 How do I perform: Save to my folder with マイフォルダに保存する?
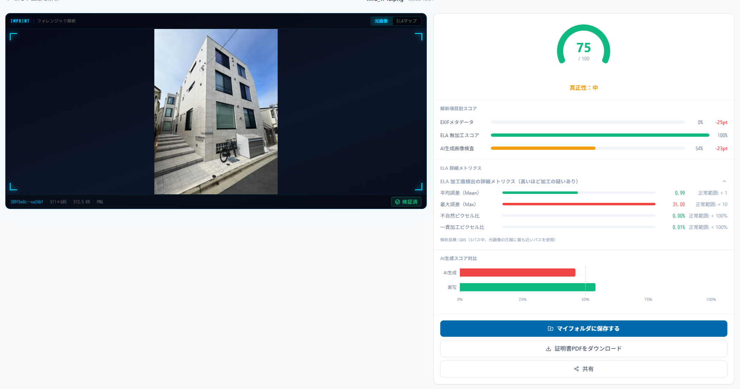584,329
